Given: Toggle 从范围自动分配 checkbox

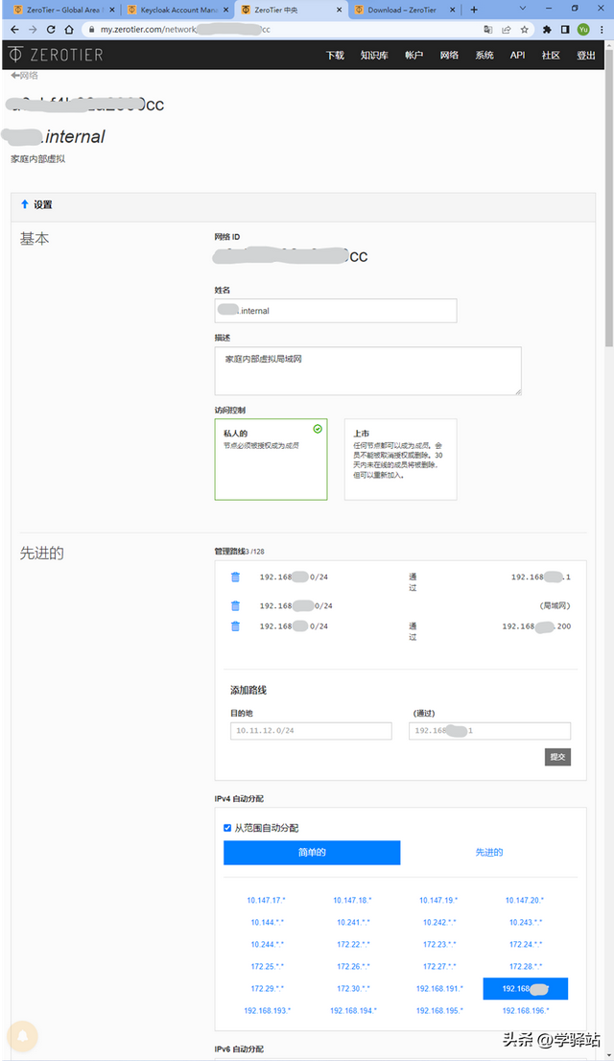Looking at the screenshot, I should pos(227,828).
